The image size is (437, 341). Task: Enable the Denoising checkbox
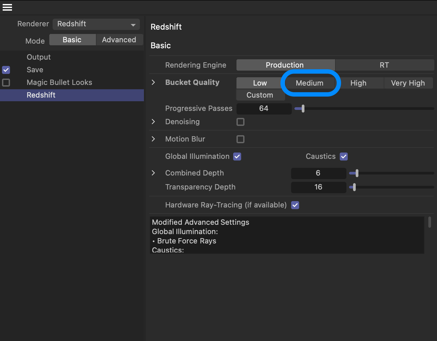[240, 122]
